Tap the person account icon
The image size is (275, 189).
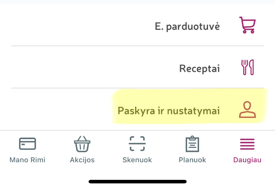coord(247,110)
